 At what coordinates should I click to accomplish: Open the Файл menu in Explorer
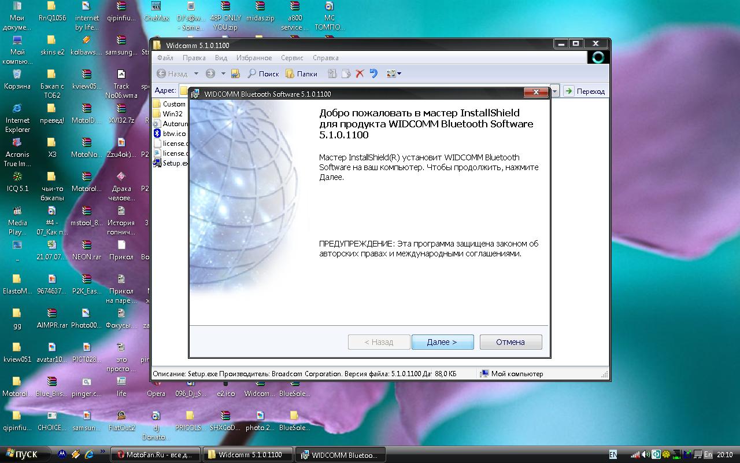165,58
